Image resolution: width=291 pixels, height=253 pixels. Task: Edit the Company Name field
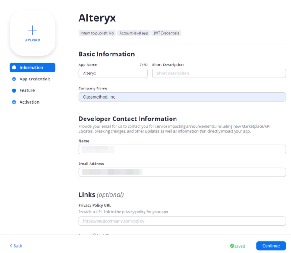tap(182, 97)
